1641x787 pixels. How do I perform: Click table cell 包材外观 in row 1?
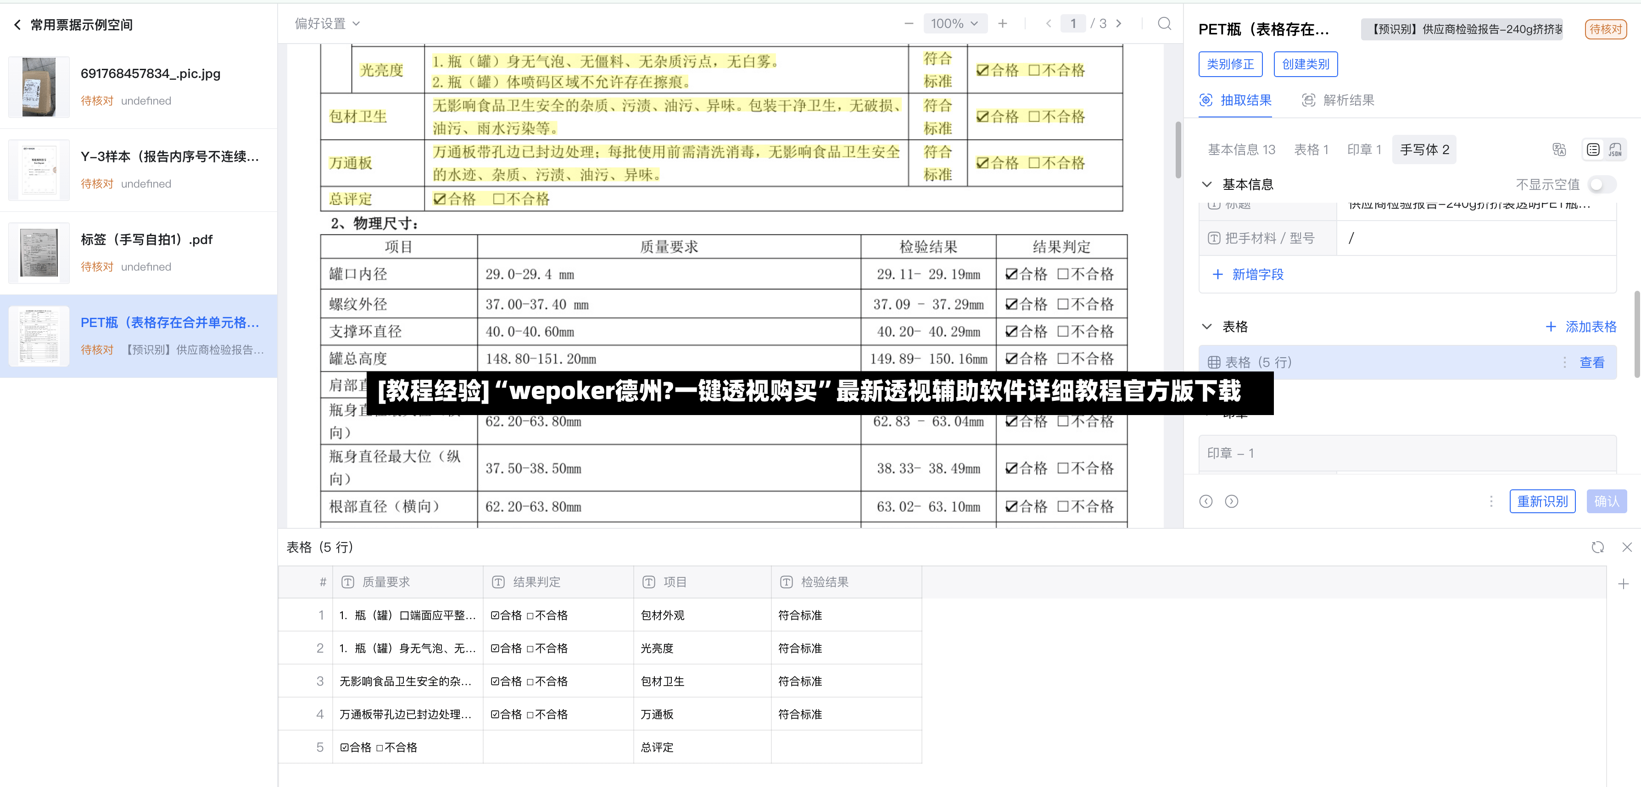(x=702, y=615)
